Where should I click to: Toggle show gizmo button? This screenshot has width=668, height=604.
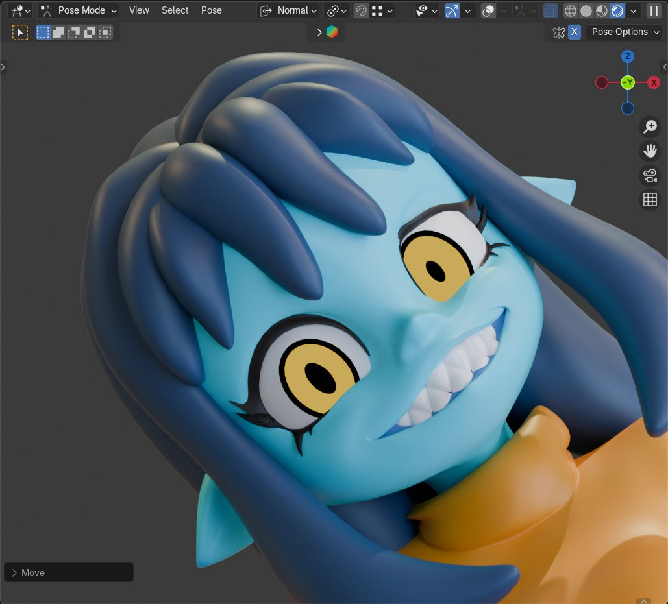[x=452, y=11]
